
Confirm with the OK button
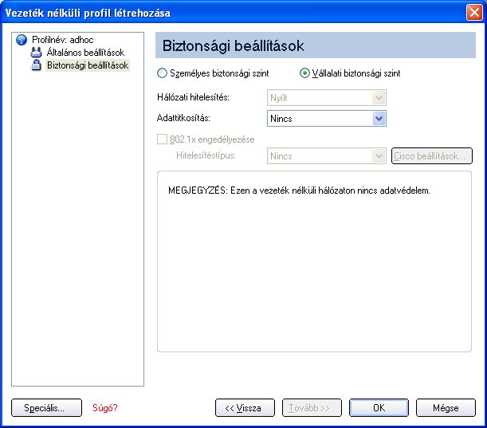(379, 408)
